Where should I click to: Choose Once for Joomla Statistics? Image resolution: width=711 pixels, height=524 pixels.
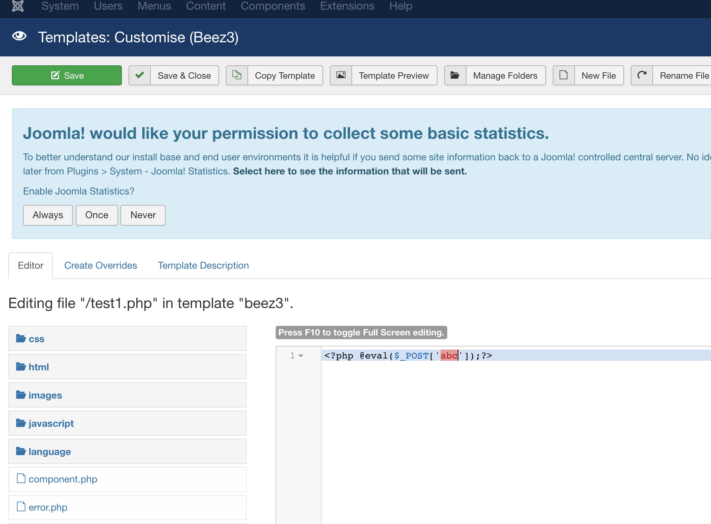tap(97, 215)
